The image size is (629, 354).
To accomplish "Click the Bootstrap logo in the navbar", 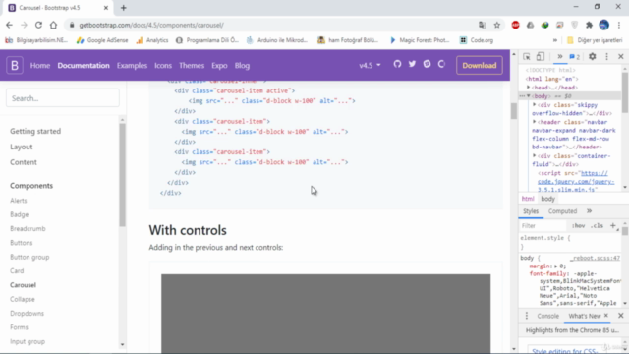I will (x=15, y=66).
